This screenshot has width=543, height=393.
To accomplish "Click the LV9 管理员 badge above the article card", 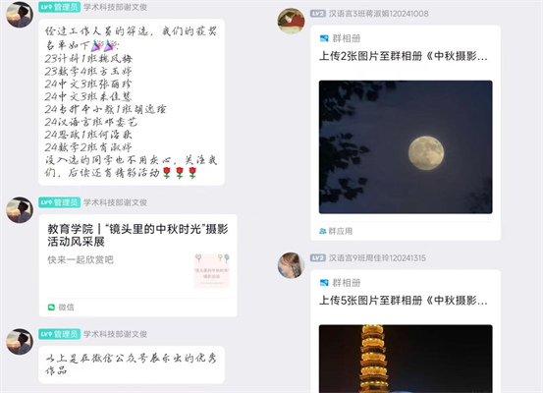I will [59, 202].
